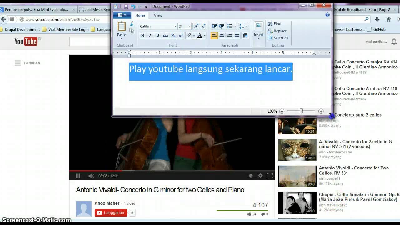This screenshot has width=400, height=225.
Task: Grow the font size in WordPad
Action: 196,27
